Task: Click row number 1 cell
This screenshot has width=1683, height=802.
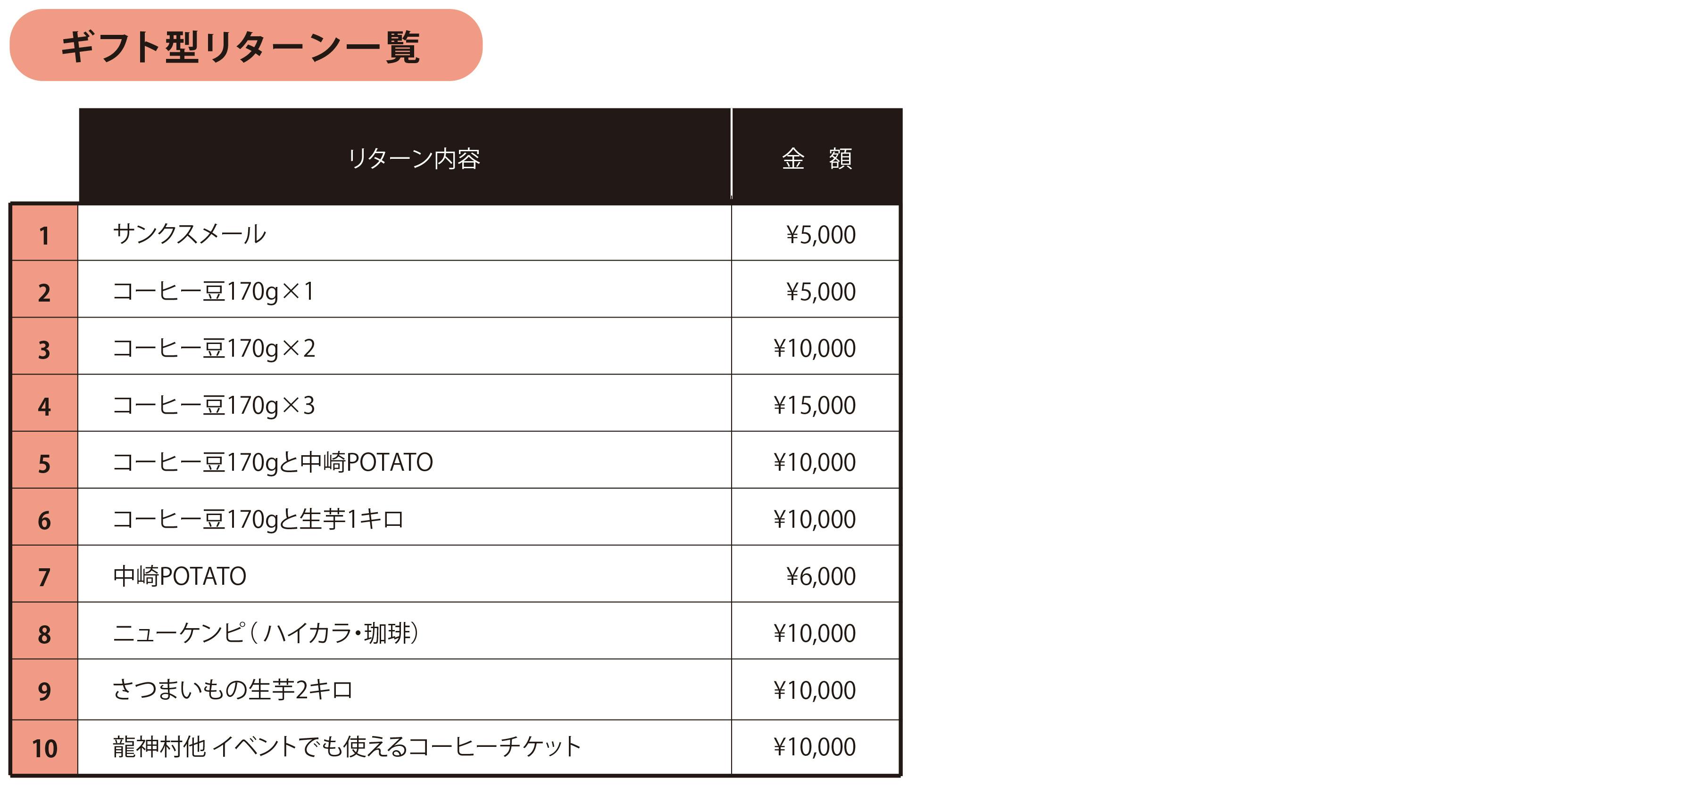Action: pyautogui.click(x=44, y=235)
